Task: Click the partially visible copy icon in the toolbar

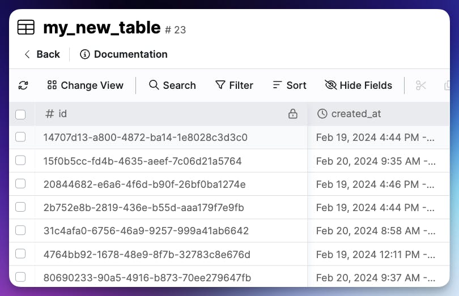Action: (447, 85)
